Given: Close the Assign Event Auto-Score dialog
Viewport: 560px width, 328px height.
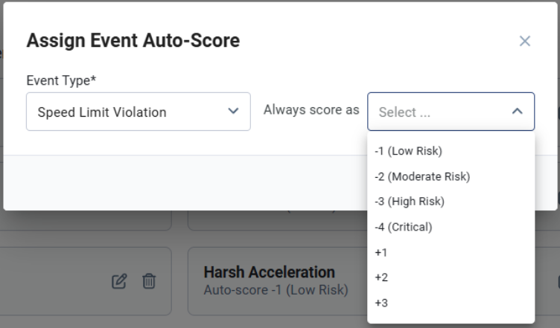Looking at the screenshot, I should pos(525,41).
